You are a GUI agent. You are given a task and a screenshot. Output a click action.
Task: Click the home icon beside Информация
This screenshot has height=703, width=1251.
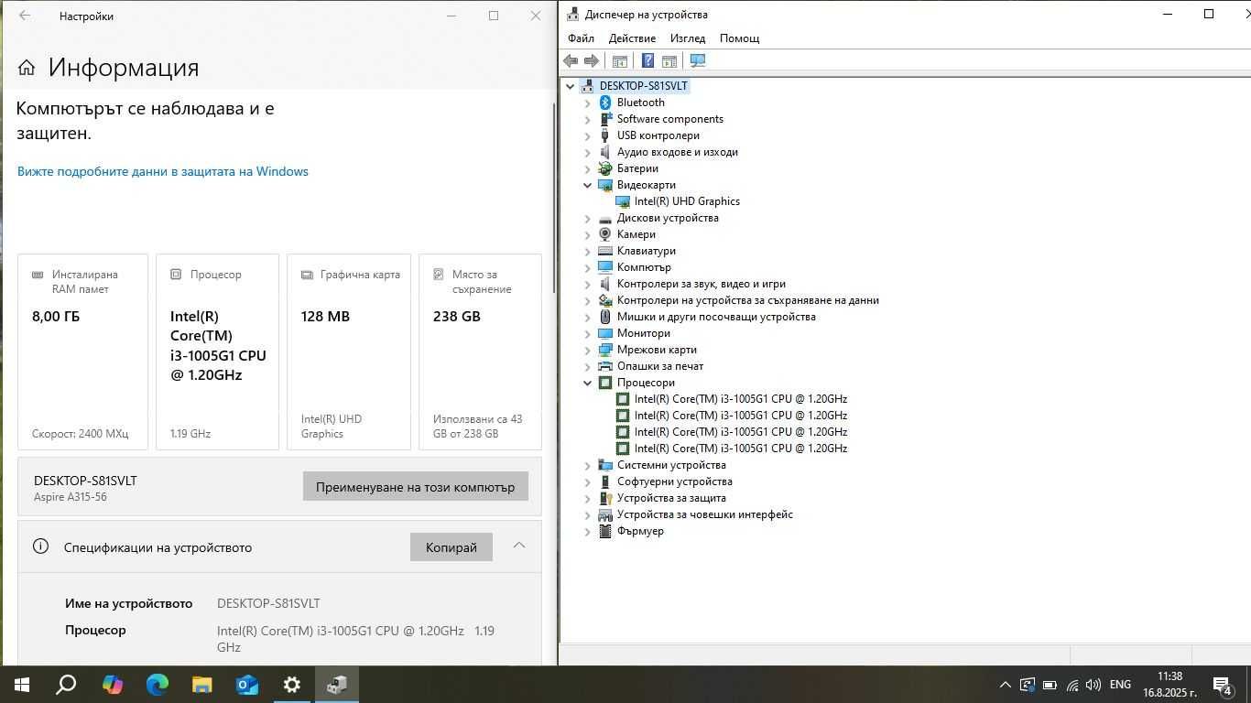tap(27, 68)
